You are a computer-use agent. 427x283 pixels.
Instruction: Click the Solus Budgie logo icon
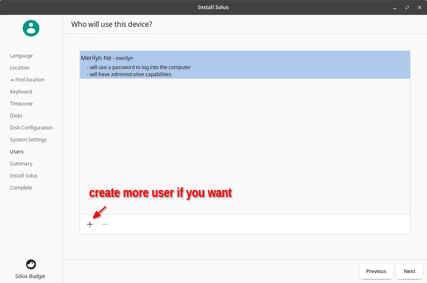(31, 264)
